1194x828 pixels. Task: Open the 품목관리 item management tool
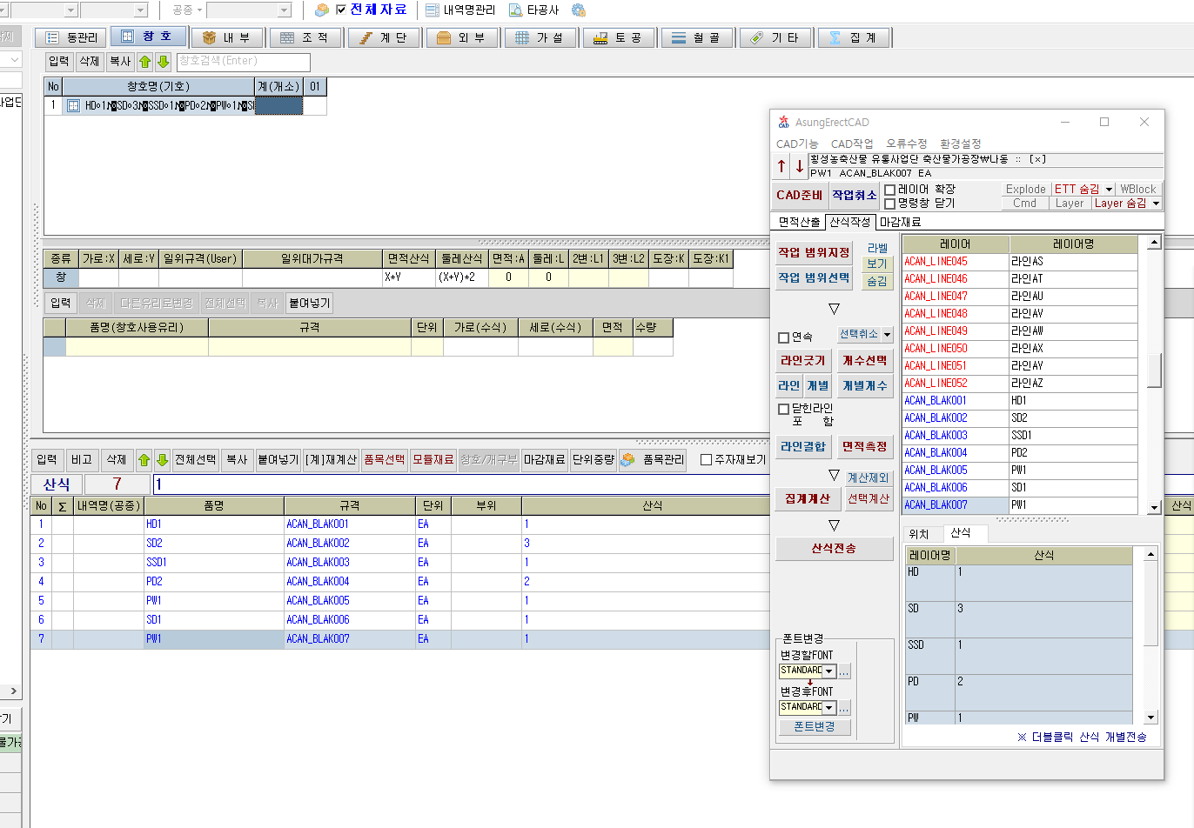(x=653, y=459)
